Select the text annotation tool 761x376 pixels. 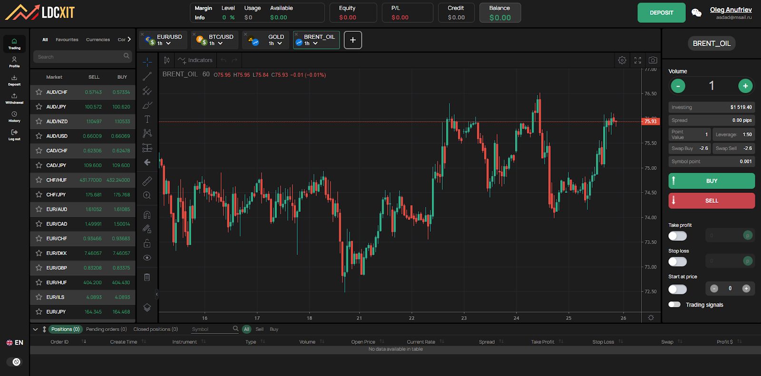[x=147, y=119]
